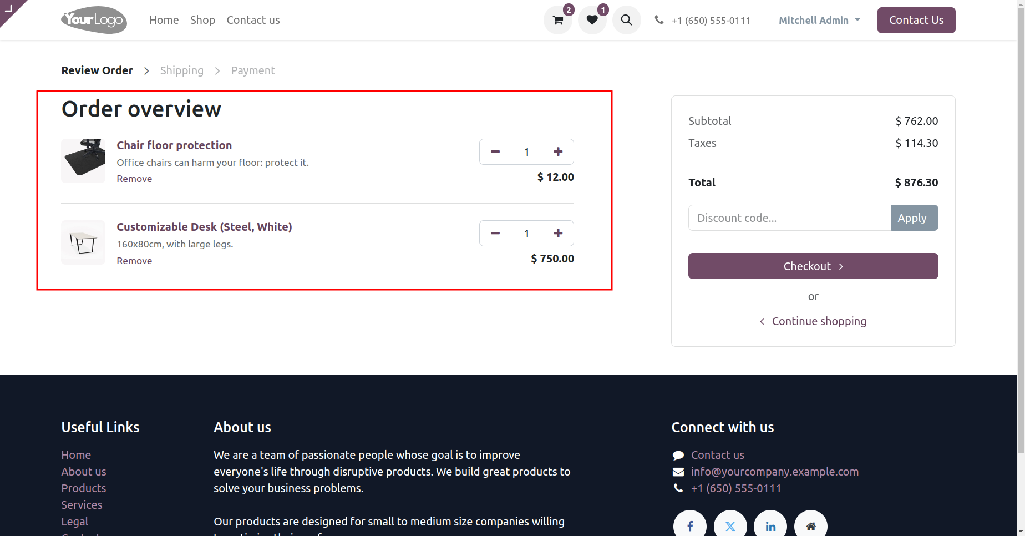
Task: Click the Discount code input field
Action: click(x=790, y=218)
